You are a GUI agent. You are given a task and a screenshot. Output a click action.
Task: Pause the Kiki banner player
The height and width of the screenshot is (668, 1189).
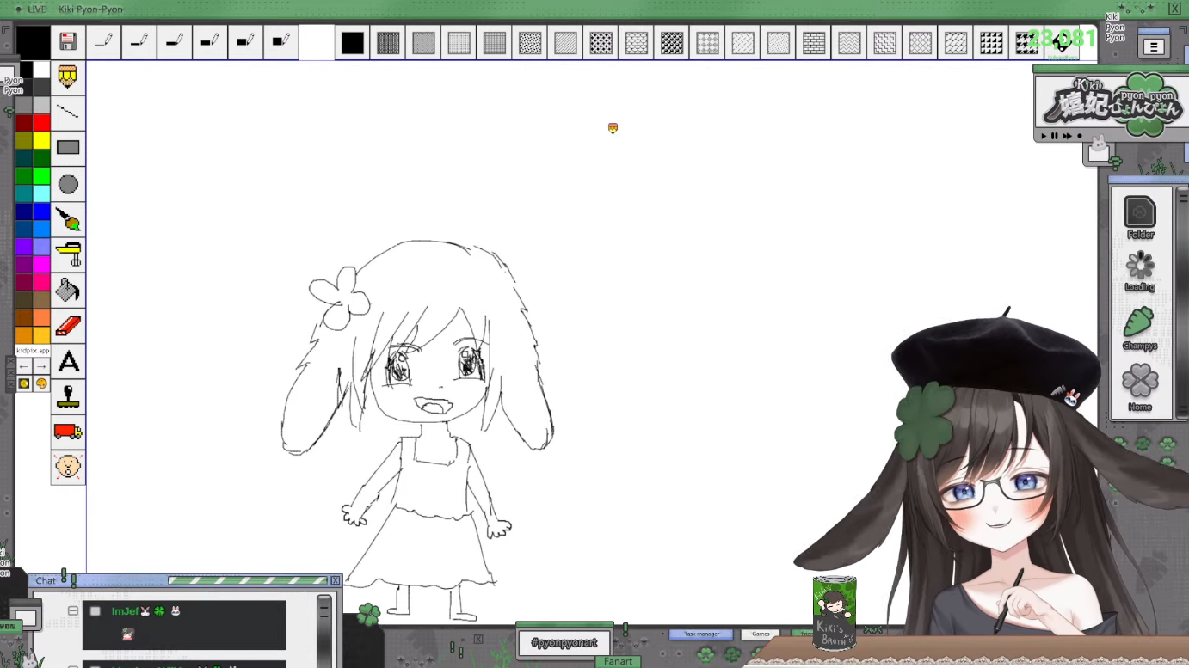click(1055, 136)
